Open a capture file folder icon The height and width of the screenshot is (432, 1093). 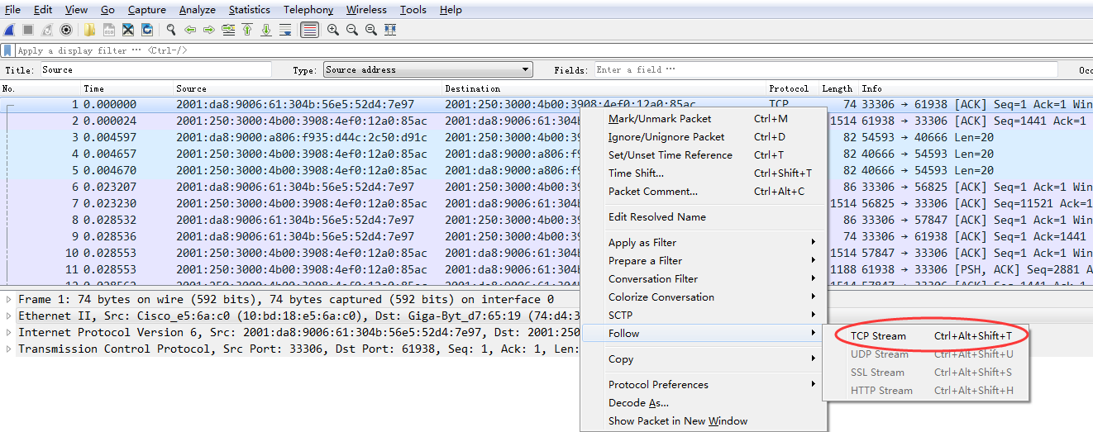(89, 30)
